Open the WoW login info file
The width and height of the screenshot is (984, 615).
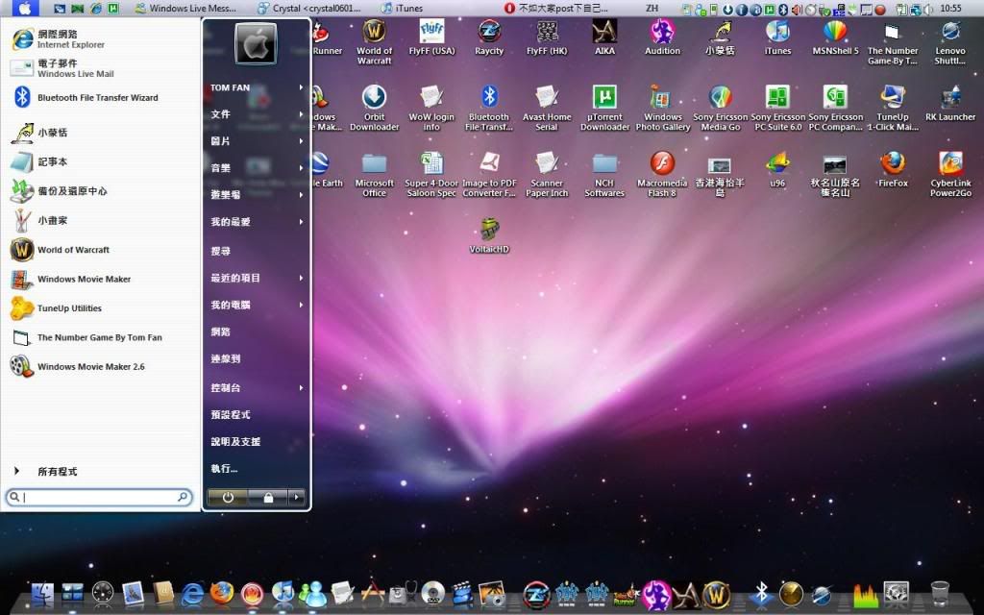[x=431, y=108]
